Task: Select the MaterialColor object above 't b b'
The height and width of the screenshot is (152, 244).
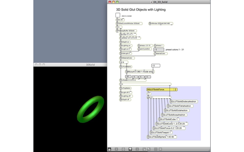Action: click(127, 58)
